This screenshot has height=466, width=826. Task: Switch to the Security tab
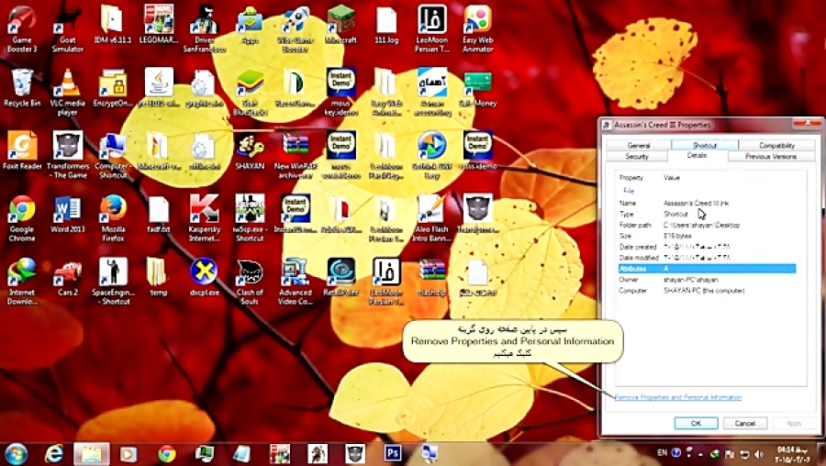coord(636,156)
